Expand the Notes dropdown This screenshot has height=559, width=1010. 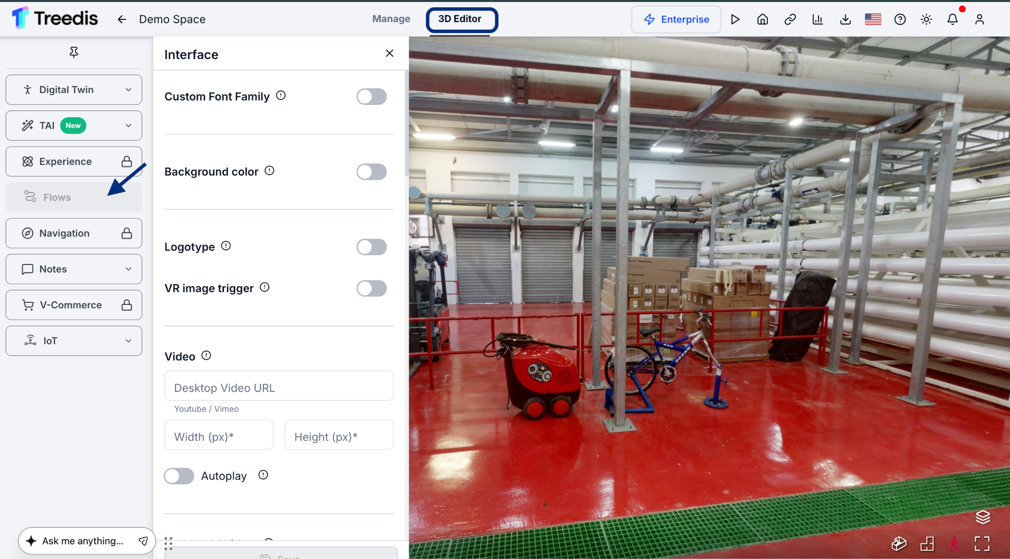point(74,269)
